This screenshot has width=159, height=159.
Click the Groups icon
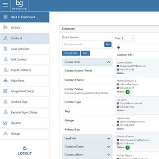point(5,133)
